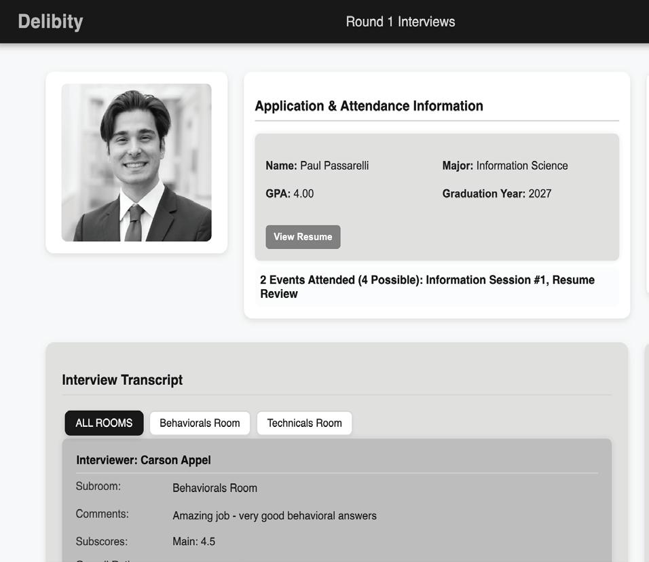Click the Interviewer: Carson Appel heading

(x=143, y=460)
